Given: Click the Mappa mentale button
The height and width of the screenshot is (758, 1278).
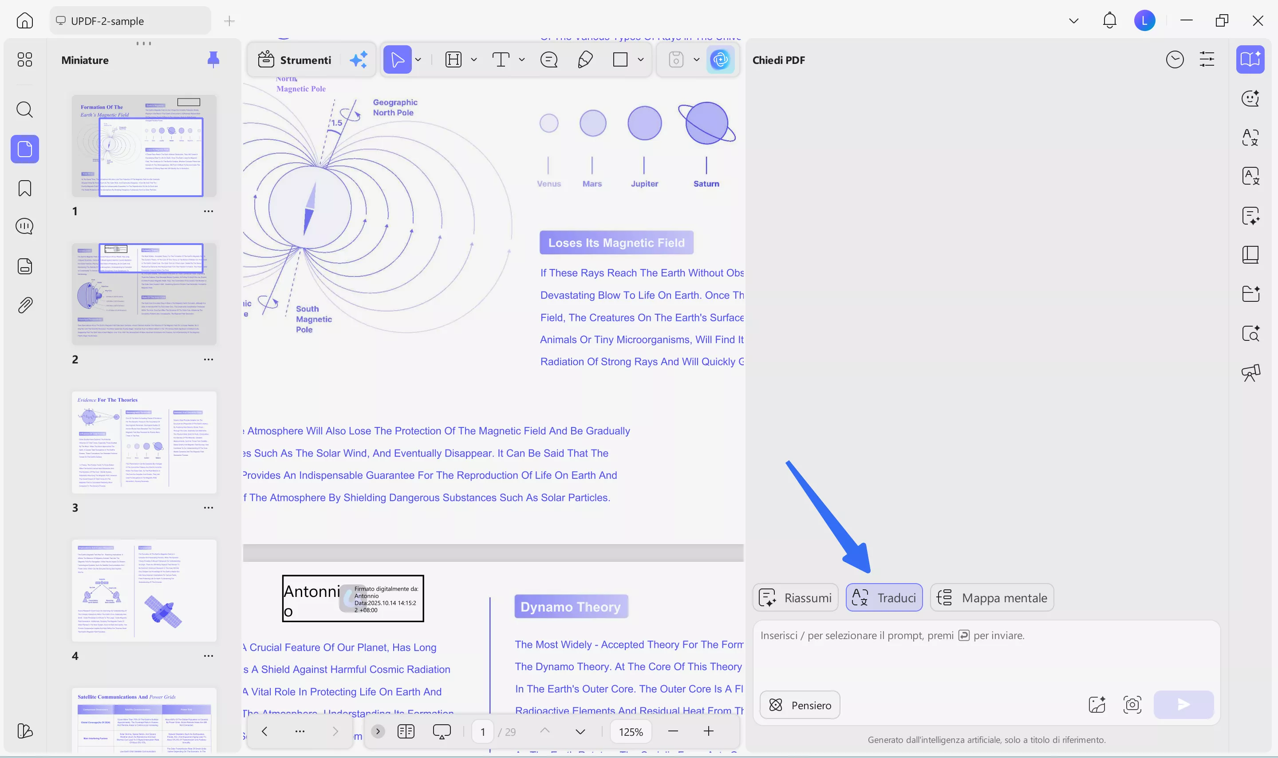Looking at the screenshot, I should click(992, 598).
